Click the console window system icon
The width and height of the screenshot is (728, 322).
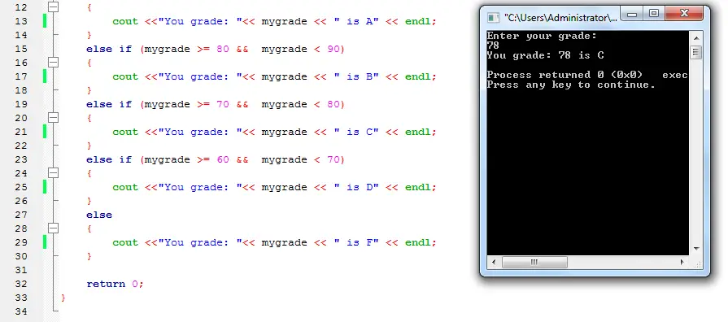point(493,18)
